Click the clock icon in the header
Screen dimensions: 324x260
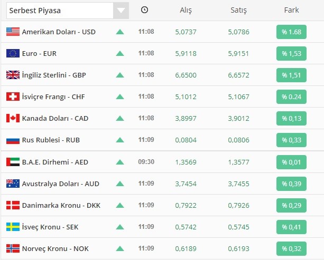145,10
